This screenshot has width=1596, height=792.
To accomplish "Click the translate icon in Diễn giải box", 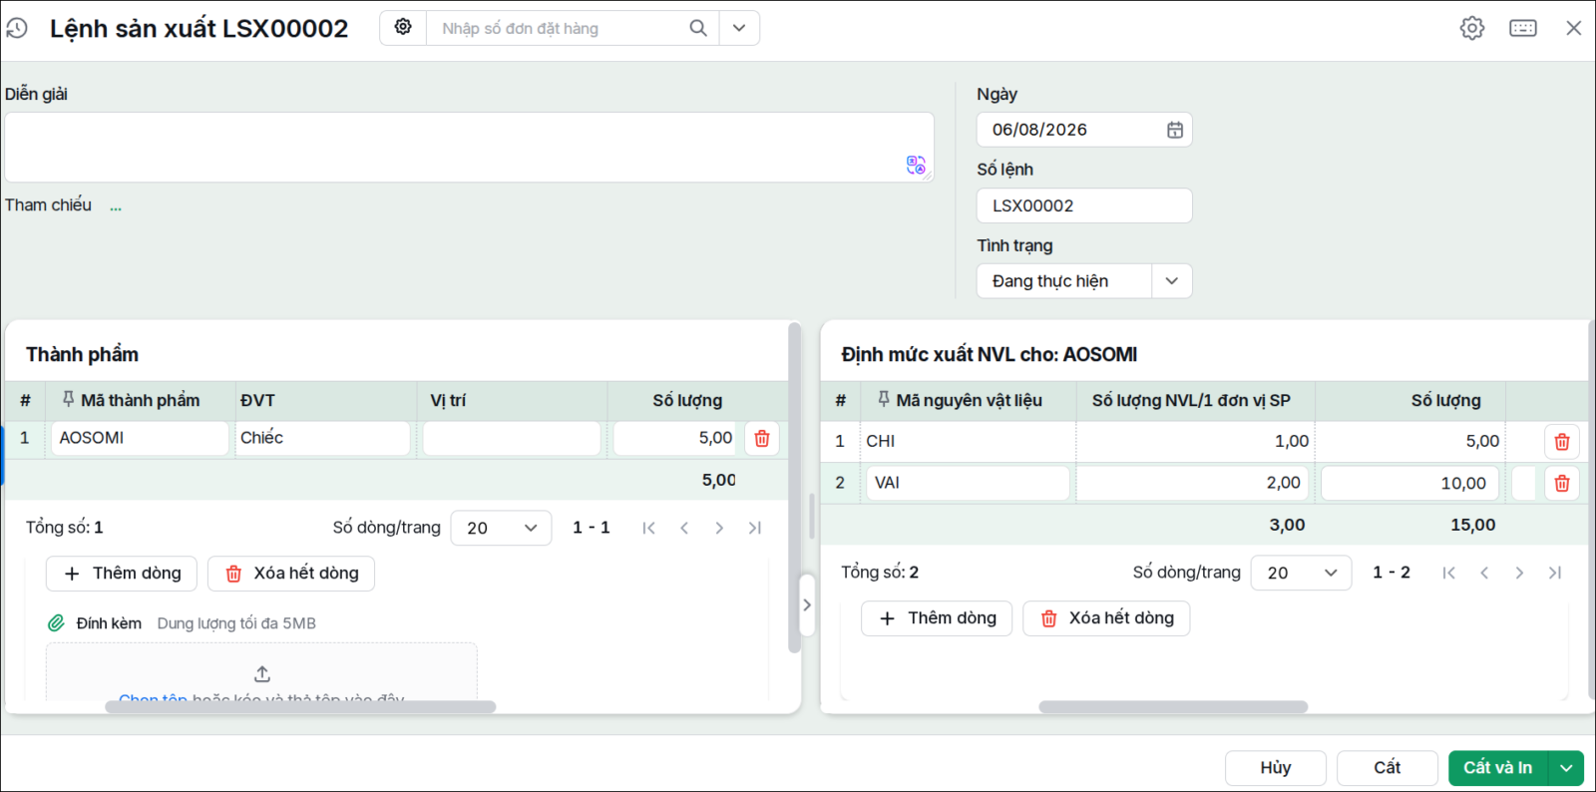I will pos(916,165).
